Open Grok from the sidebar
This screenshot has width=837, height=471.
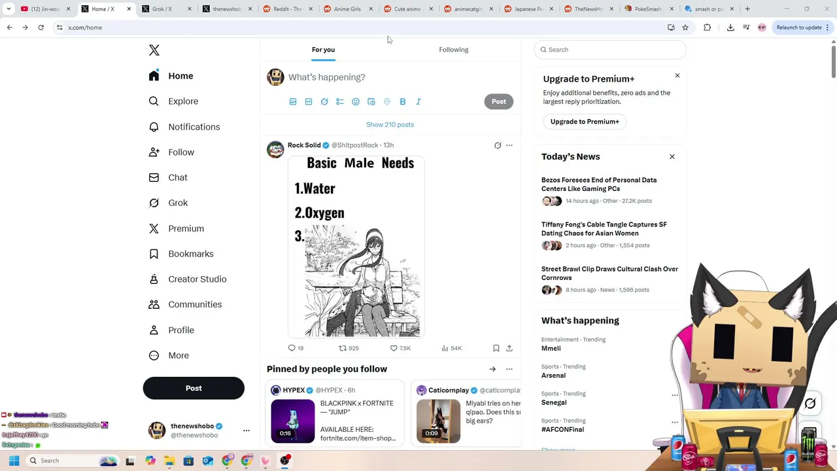coord(168,203)
